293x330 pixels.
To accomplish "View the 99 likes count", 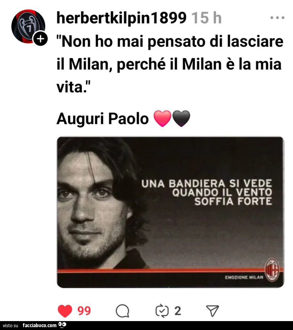I will 84,311.
